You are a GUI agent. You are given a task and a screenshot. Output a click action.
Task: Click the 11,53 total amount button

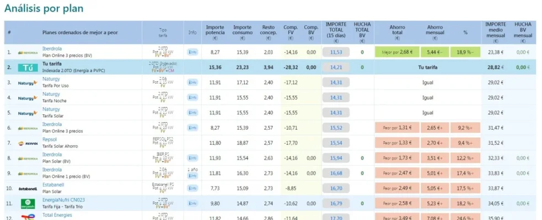pyautogui.click(x=336, y=52)
